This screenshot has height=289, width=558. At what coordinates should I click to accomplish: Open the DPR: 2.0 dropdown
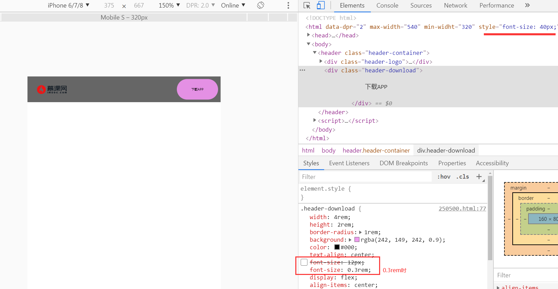coord(201,5)
